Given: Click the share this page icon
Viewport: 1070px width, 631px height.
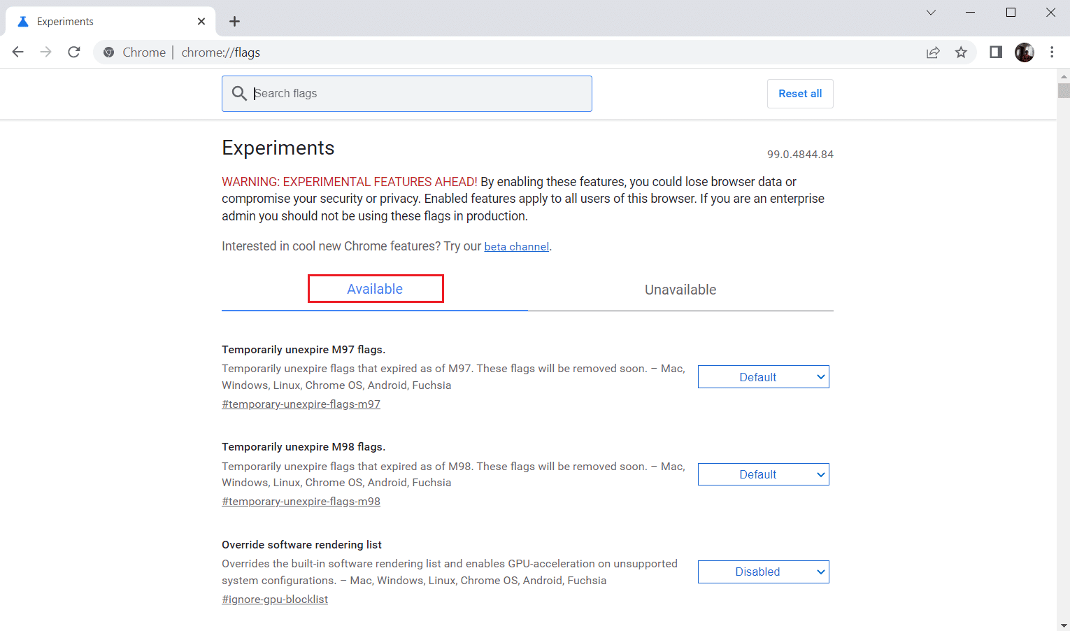Looking at the screenshot, I should tap(933, 52).
